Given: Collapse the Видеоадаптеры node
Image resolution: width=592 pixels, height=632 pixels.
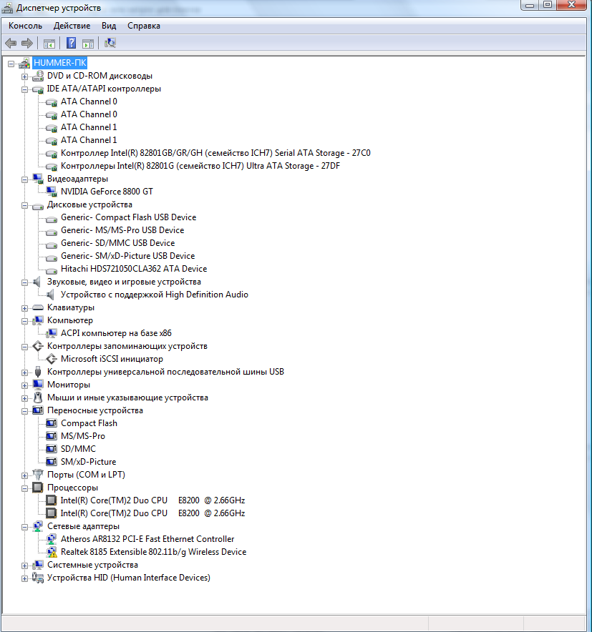Looking at the screenshot, I should (24, 179).
